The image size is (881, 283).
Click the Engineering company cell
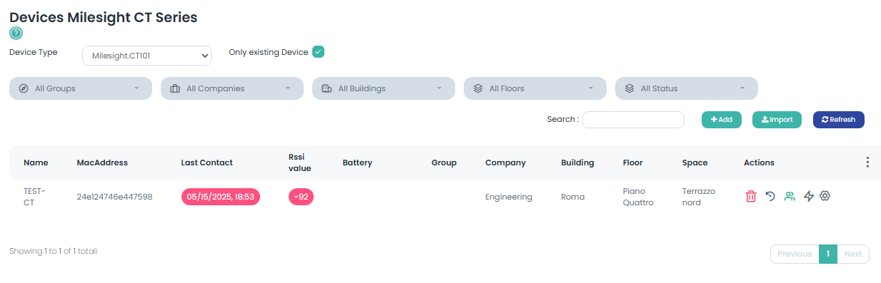509,197
